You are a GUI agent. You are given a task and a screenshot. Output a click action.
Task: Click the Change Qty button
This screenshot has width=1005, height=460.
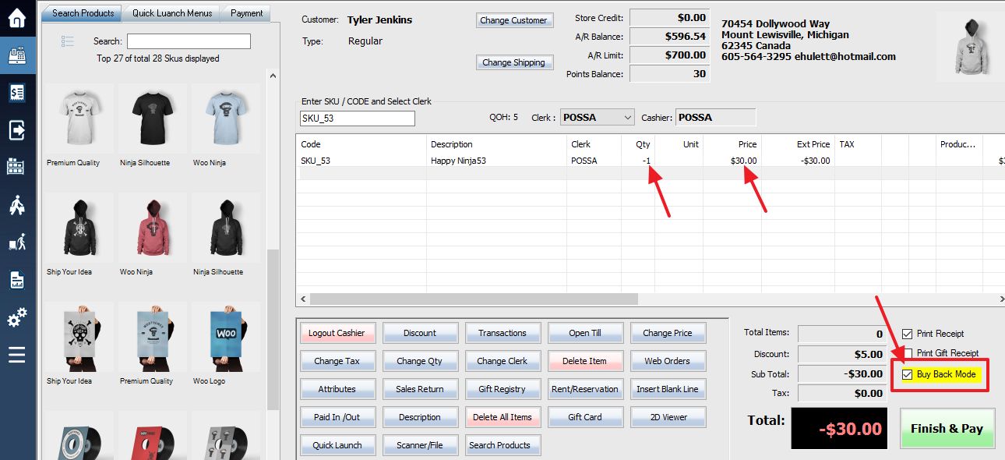point(420,361)
